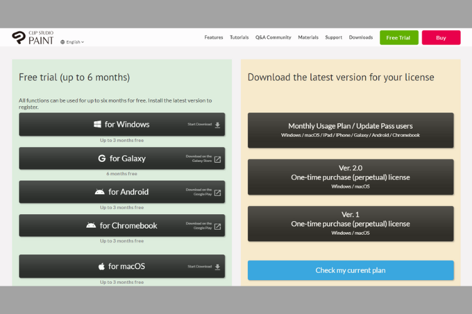Click the Windows logo icon
This screenshot has height=314, width=472.
coord(98,124)
